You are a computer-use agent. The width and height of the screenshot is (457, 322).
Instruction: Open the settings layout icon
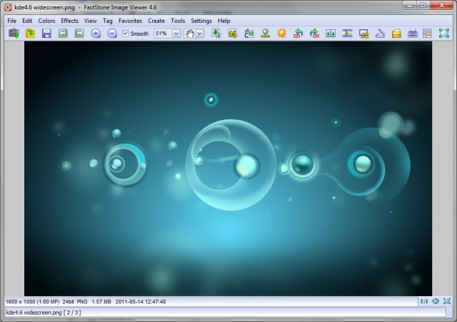pyautogui.click(x=427, y=34)
